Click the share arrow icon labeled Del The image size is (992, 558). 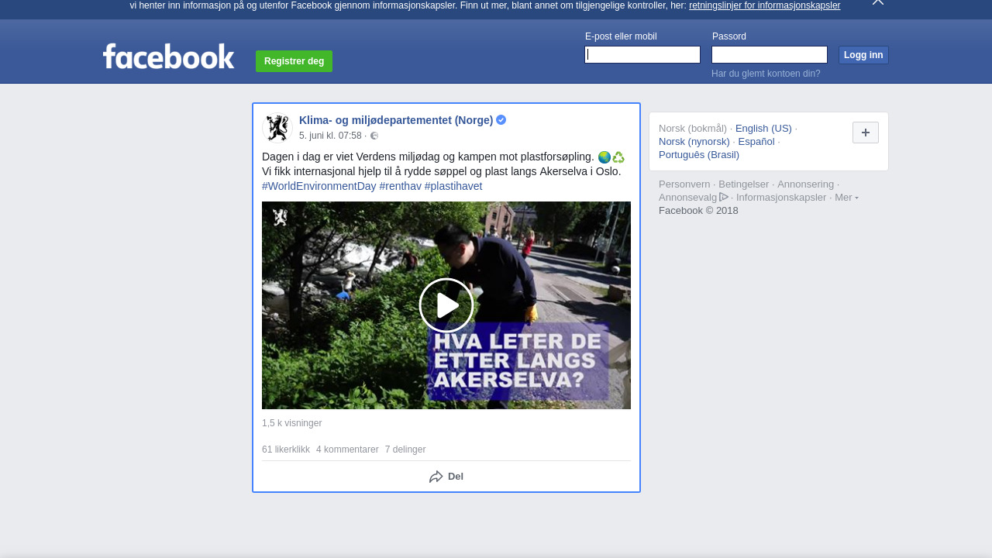click(436, 477)
